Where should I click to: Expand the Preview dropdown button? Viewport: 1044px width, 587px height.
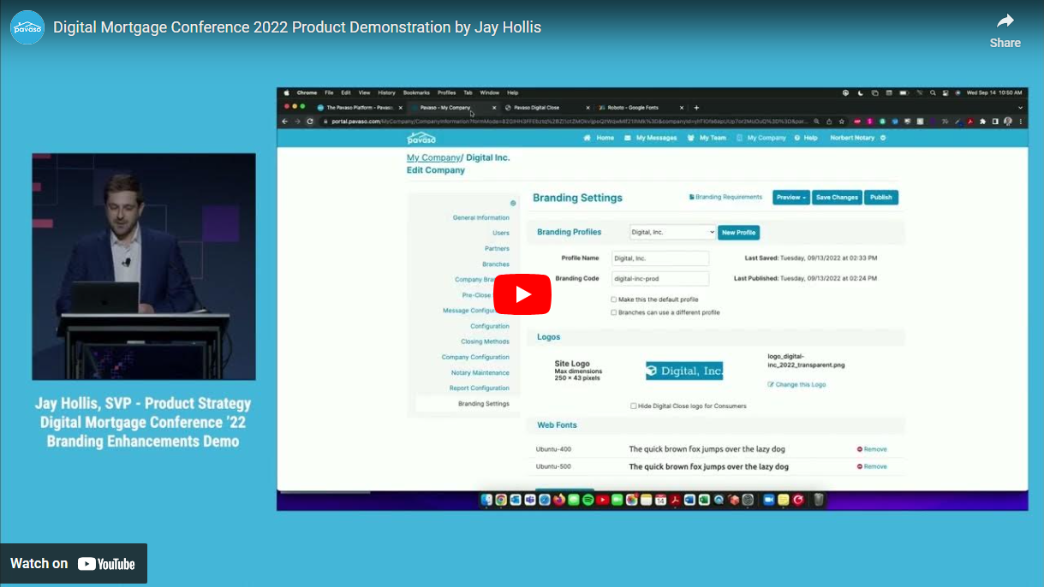click(790, 197)
